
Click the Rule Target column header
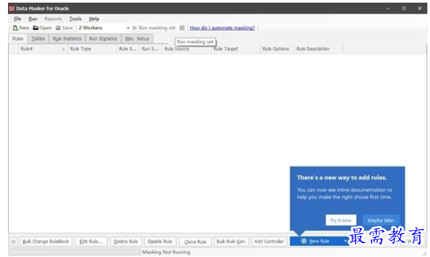pyautogui.click(x=236, y=49)
